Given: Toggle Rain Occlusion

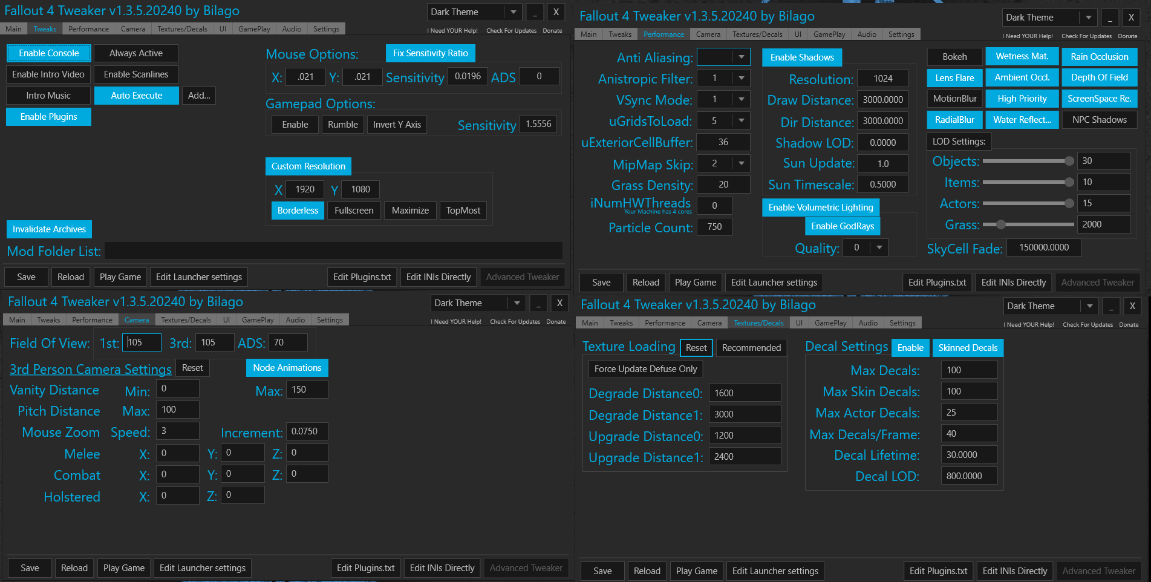Looking at the screenshot, I should click(1100, 57).
